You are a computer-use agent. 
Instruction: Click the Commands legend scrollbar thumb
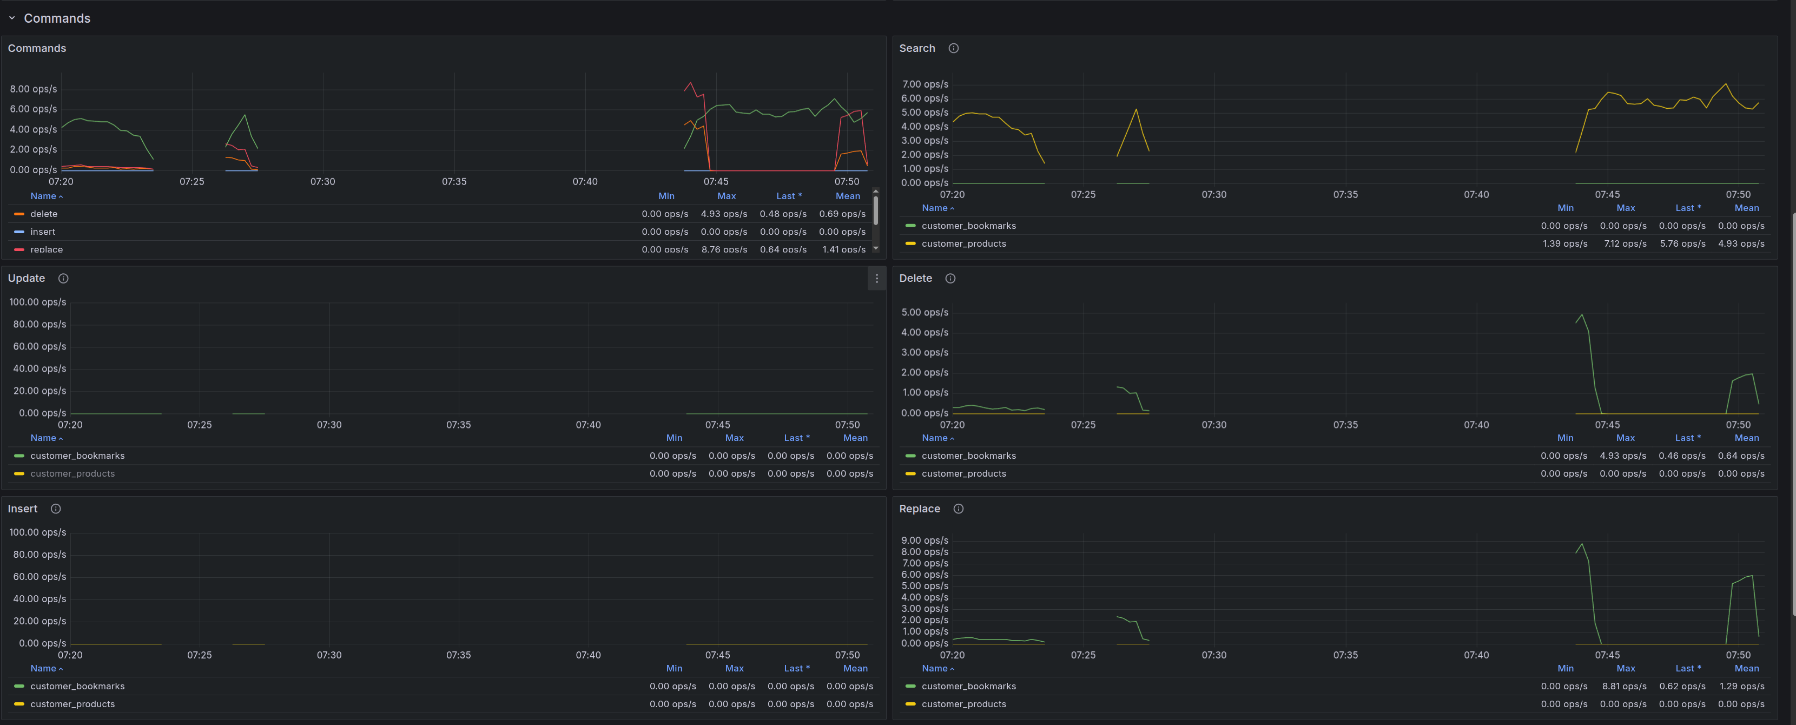(x=876, y=210)
